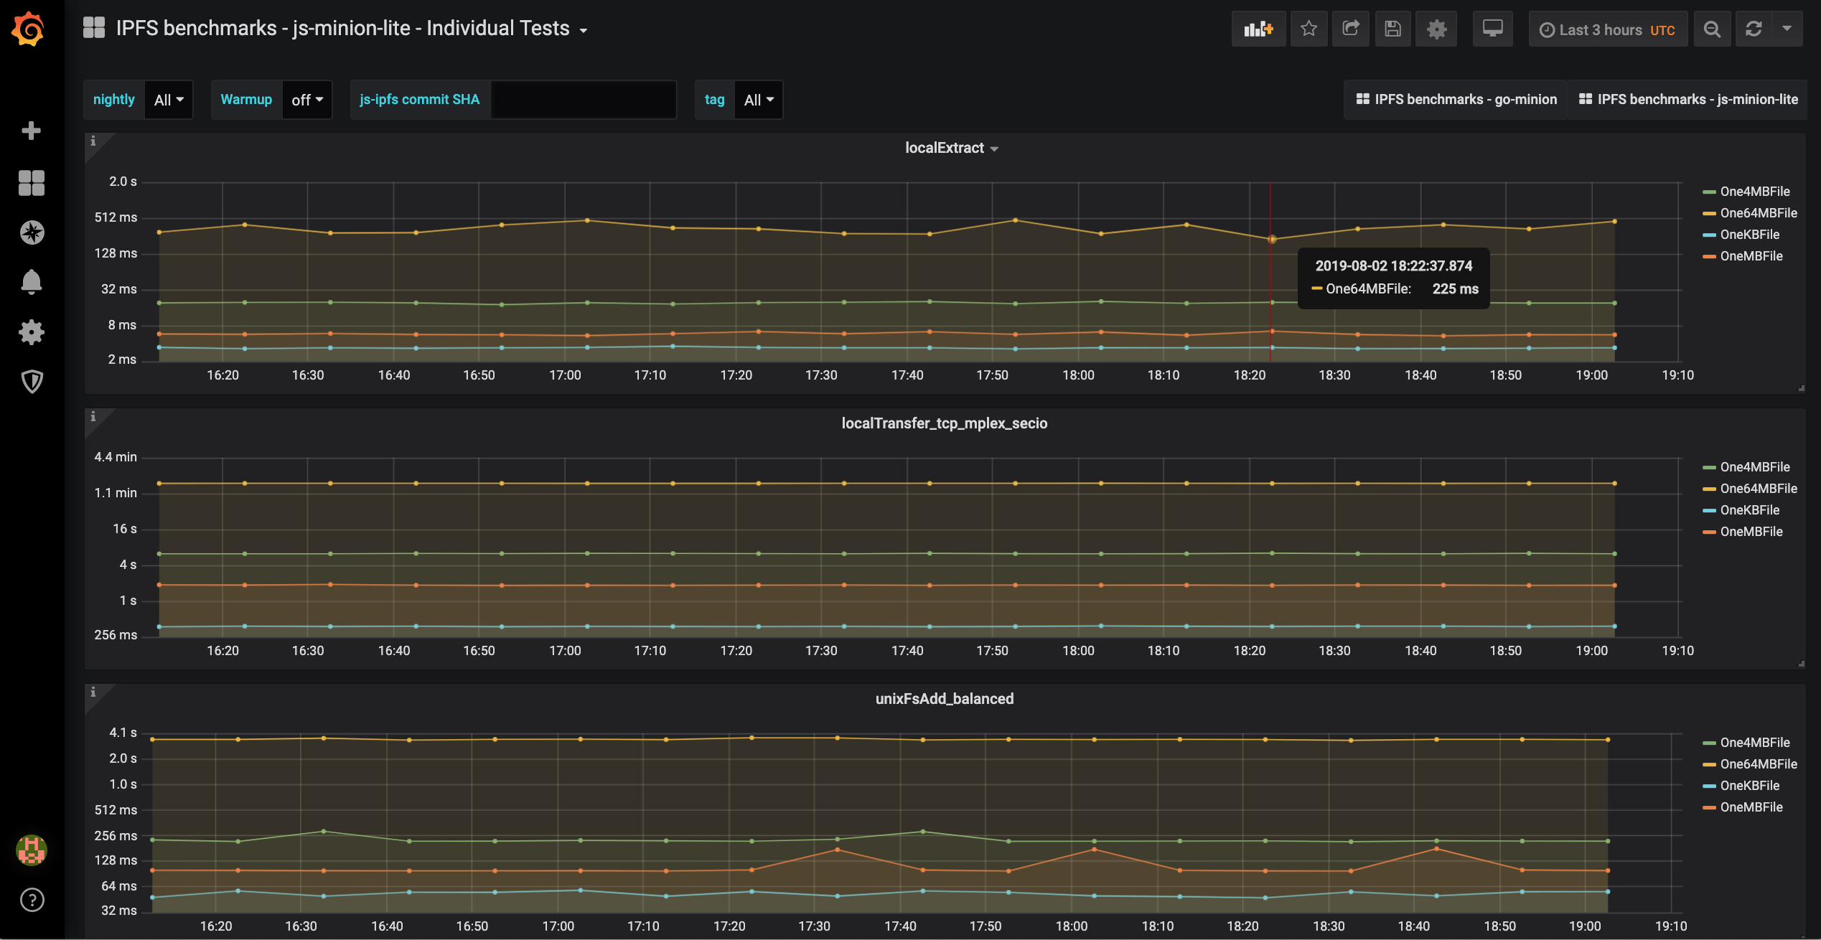Viewport: 1821px width, 940px height.
Task: Toggle OneMBFile series in localExtract legend
Action: [1751, 256]
